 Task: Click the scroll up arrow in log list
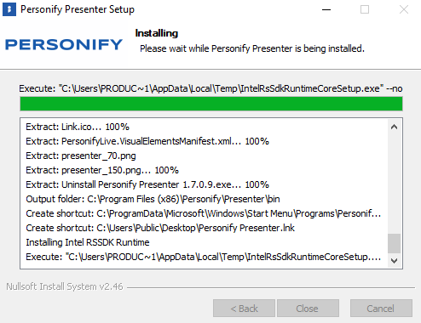394,127
